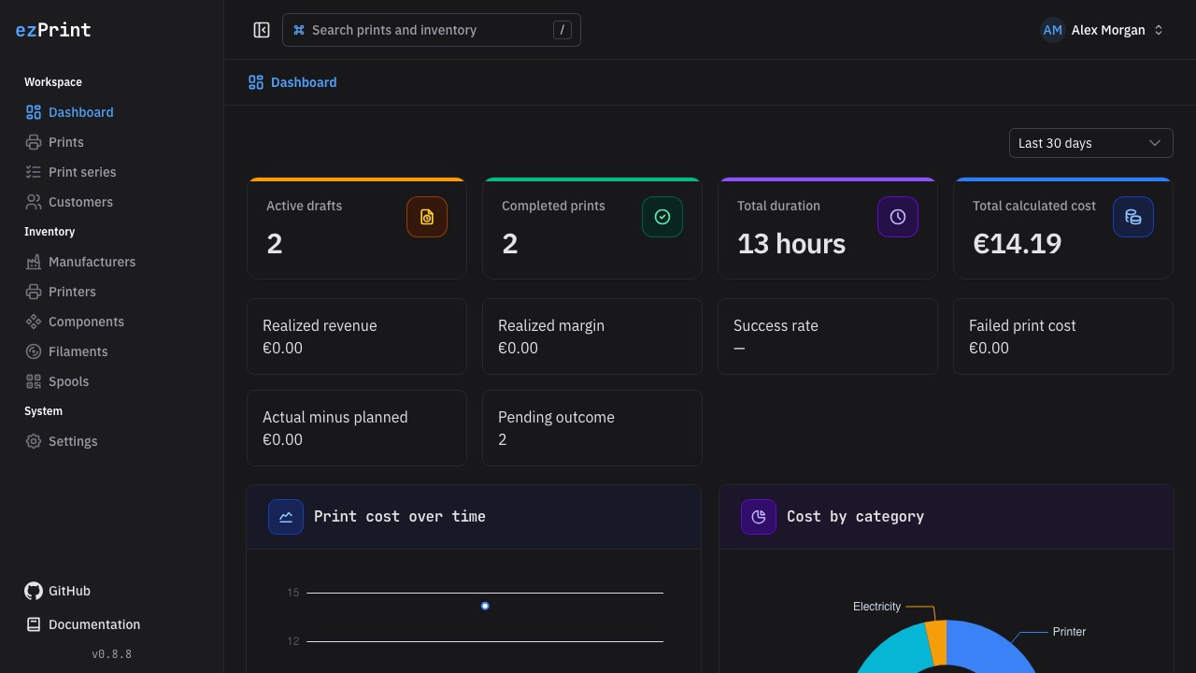Go to Print series page
This screenshot has width=1196, height=673.
click(x=112, y=172)
